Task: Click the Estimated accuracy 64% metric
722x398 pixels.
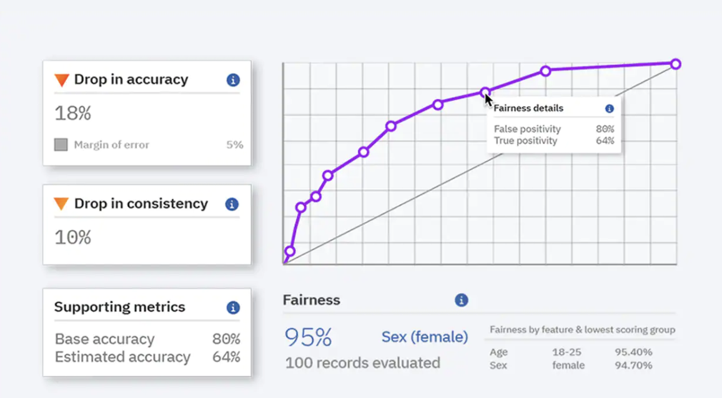Action: coord(147,357)
